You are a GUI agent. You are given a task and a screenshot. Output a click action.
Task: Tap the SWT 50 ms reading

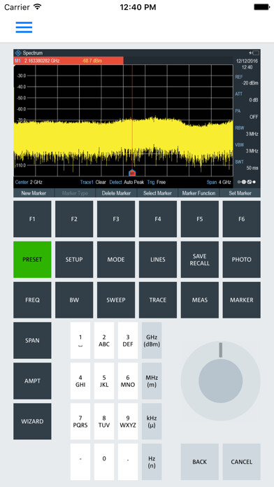point(247,165)
